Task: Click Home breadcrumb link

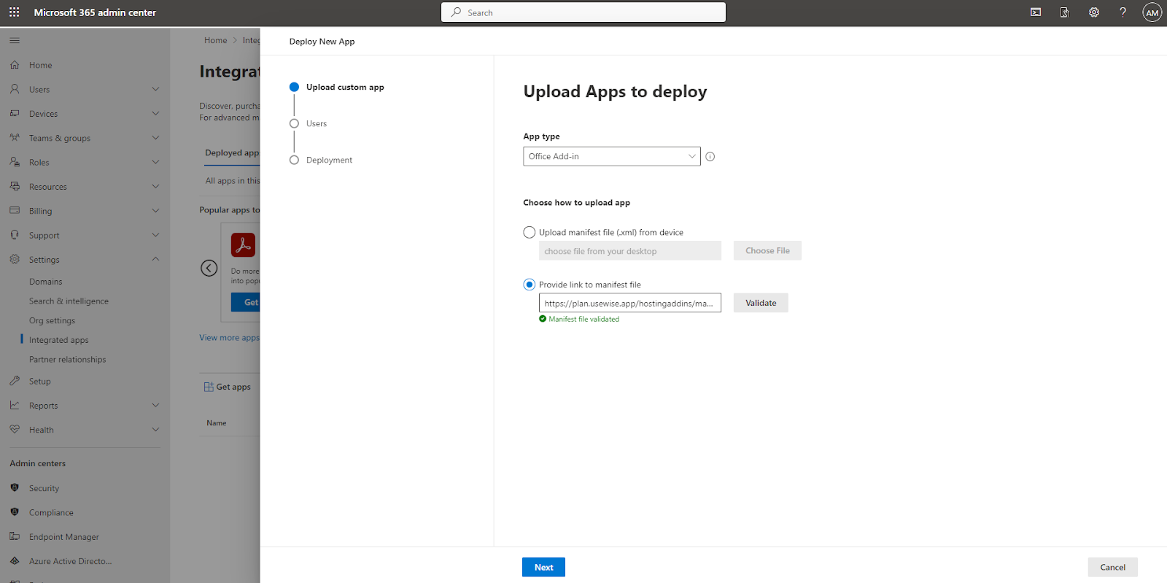Action: click(x=215, y=40)
